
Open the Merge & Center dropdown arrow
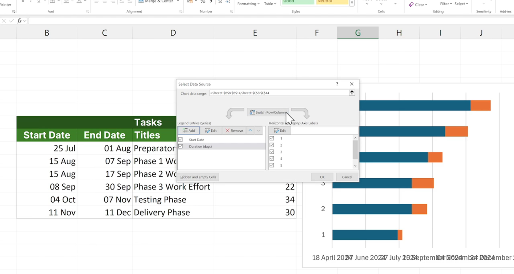click(x=178, y=1)
